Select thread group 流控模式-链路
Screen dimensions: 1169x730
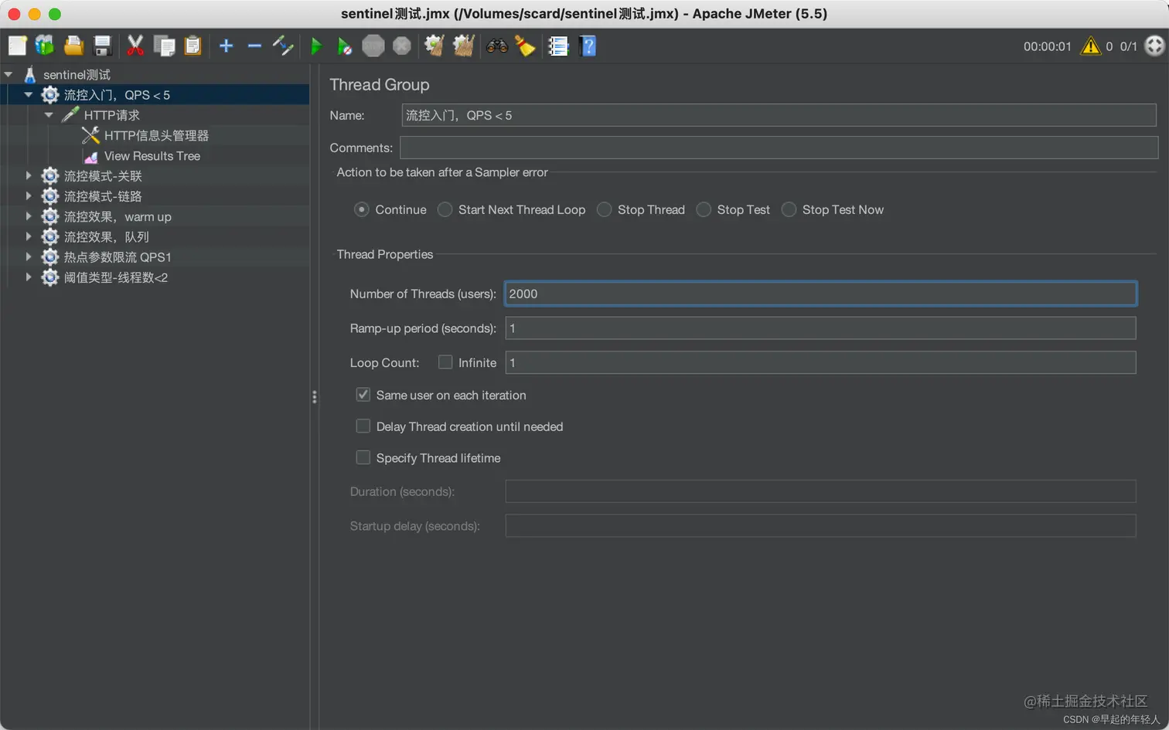click(102, 196)
